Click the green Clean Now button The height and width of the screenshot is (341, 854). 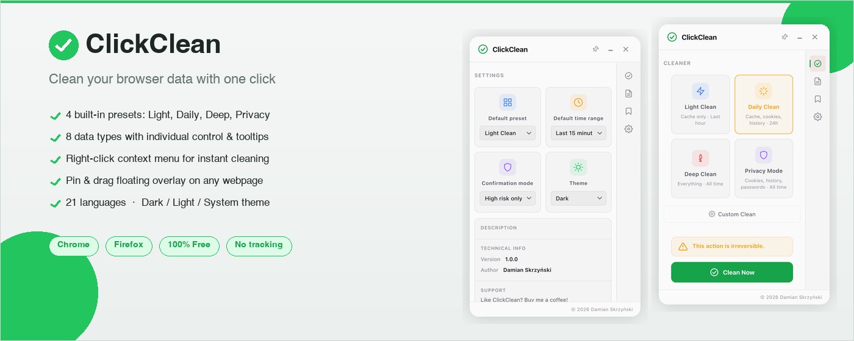[732, 272]
